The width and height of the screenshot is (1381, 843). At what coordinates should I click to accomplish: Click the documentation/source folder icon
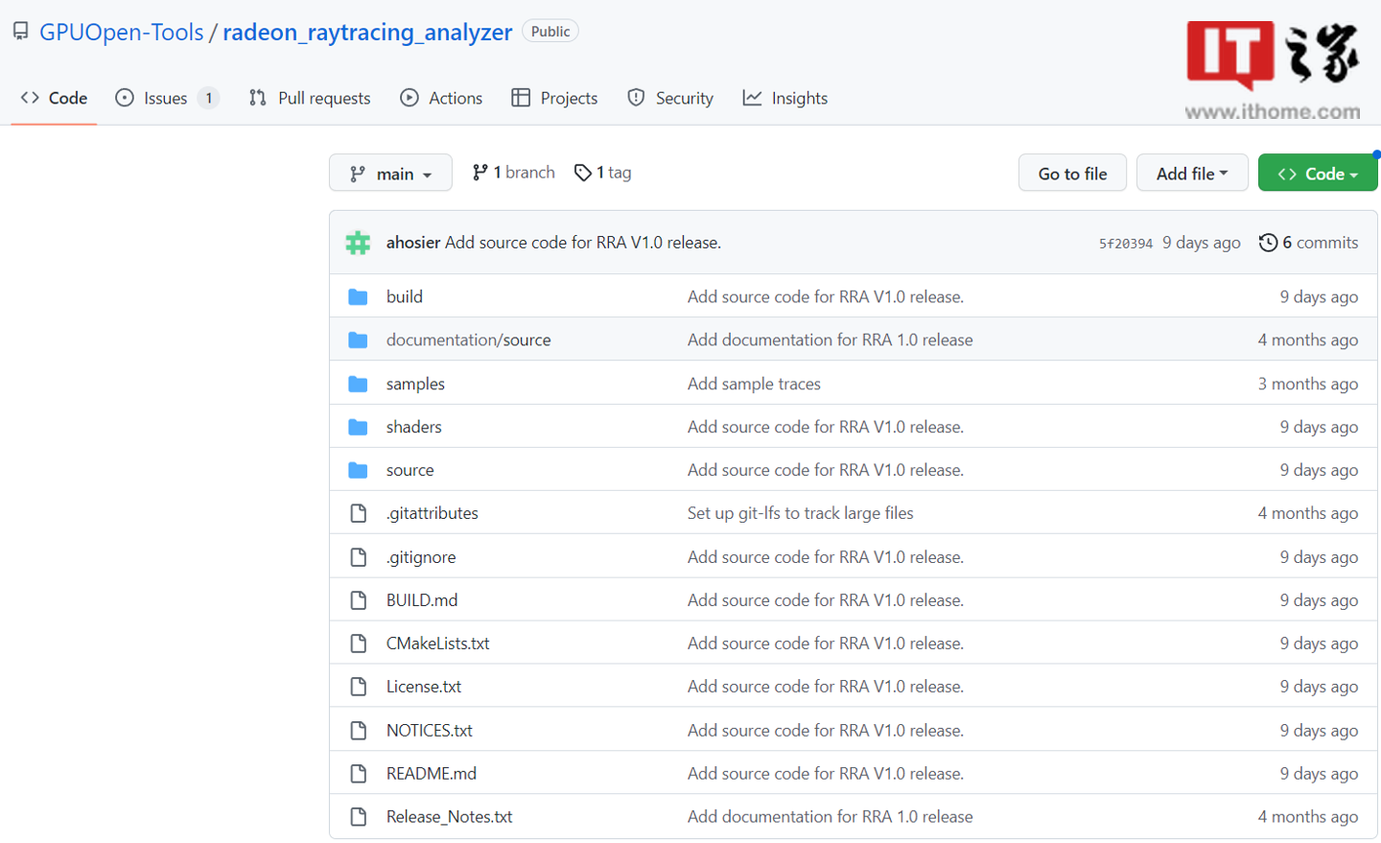click(358, 340)
